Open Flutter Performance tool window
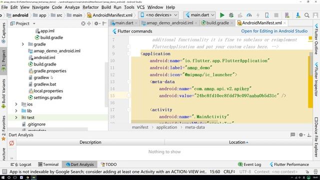 (x=289, y=164)
